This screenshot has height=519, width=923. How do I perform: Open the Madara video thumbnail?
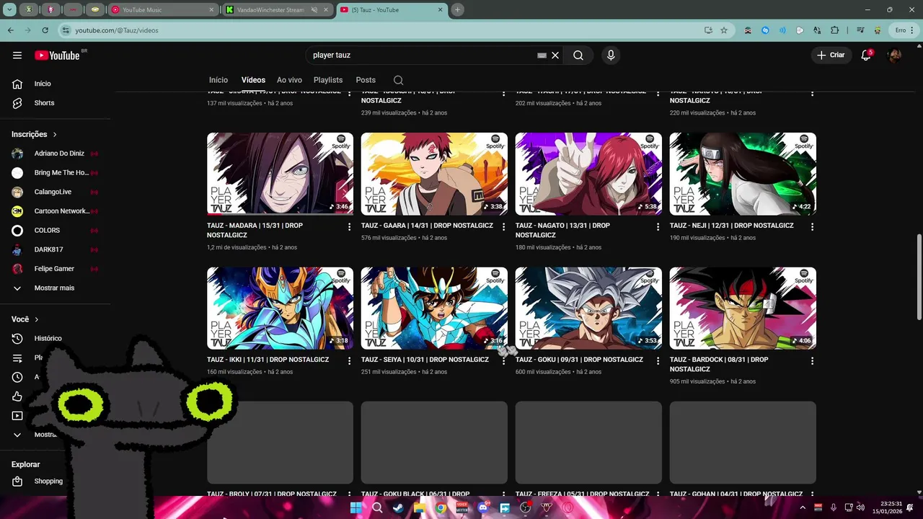280,174
